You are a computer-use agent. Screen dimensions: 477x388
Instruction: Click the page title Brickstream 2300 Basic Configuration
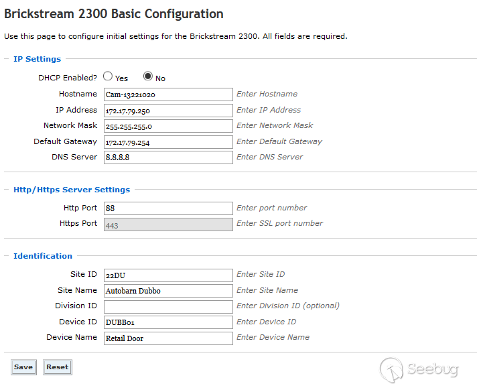click(114, 14)
